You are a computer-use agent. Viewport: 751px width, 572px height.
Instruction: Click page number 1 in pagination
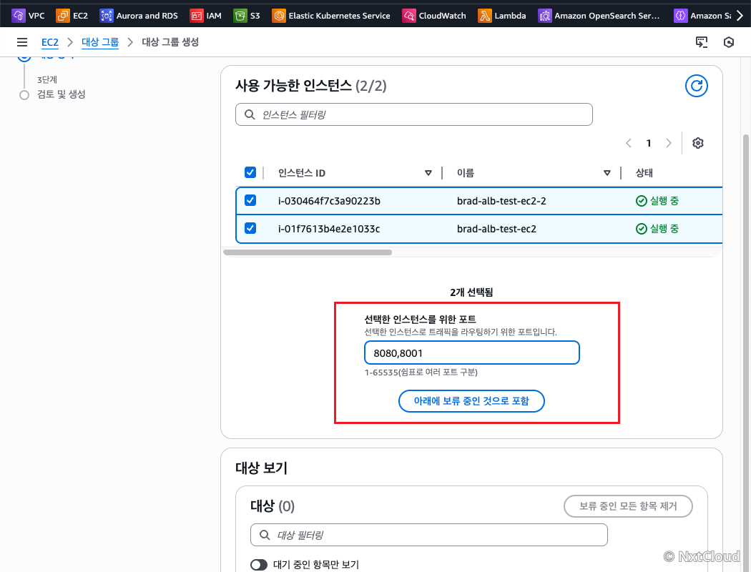click(649, 143)
